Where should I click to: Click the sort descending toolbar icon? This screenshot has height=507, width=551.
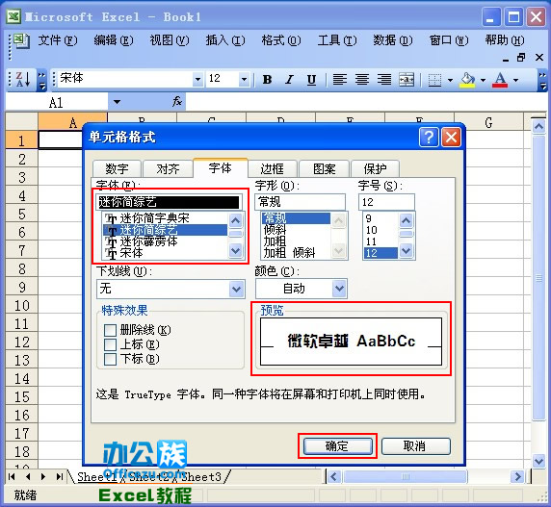(x=23, y=80)
